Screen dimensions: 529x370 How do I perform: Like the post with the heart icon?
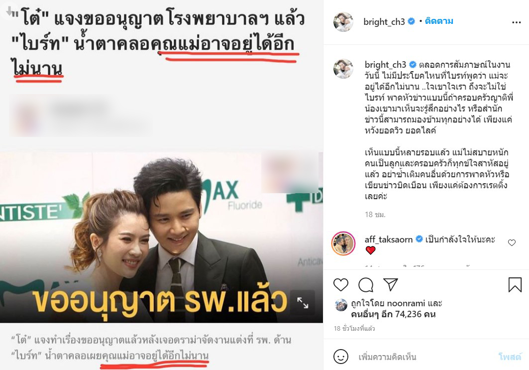click(341, 285)
